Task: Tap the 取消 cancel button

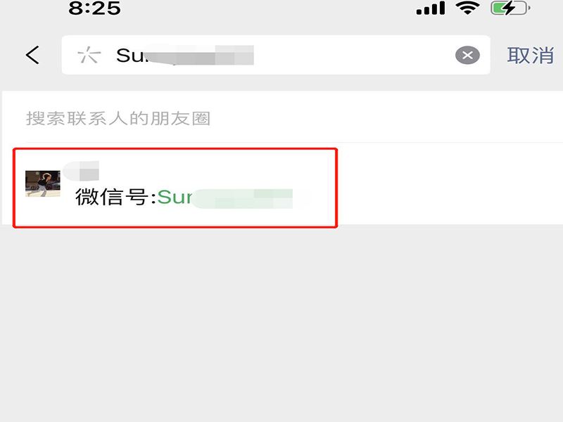Action: click(531, 56)
